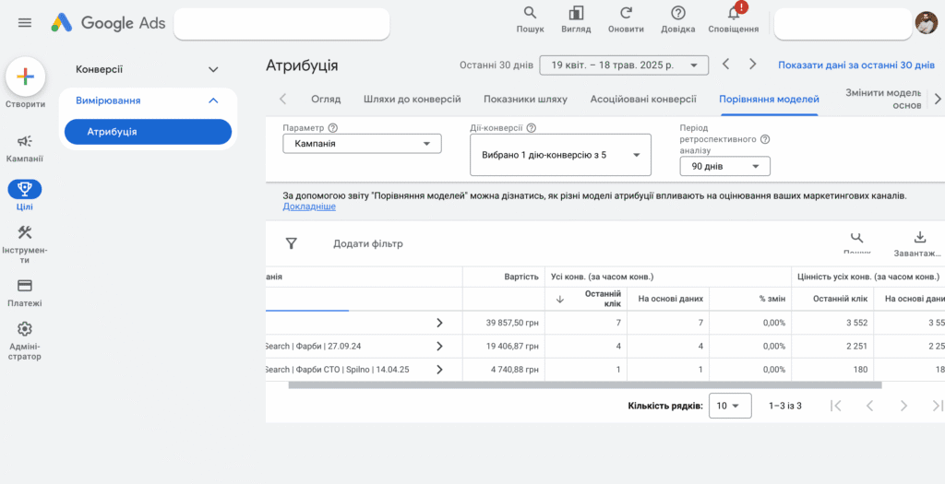Sort by the Останній клік arrow

[x=560, y=300]
